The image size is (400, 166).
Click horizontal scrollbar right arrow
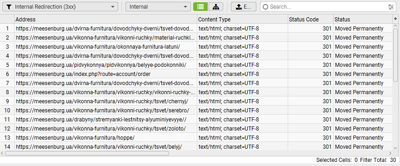tap(390, 153)
